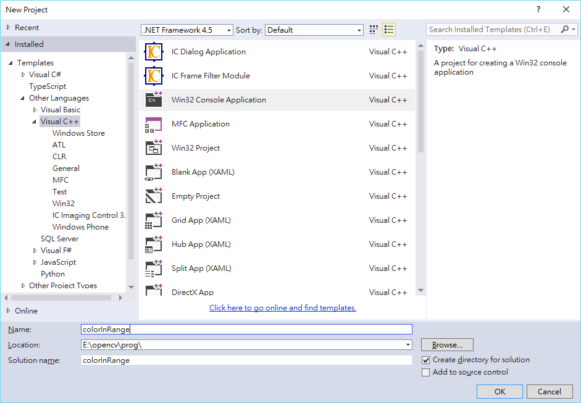Expand the Visual Basic node arrow
This screenshot has height=403, width=581.
35,110
